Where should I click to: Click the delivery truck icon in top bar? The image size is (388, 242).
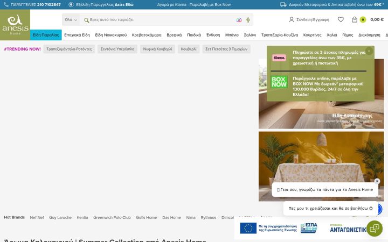pyautogui.click(x=283, y=4)
